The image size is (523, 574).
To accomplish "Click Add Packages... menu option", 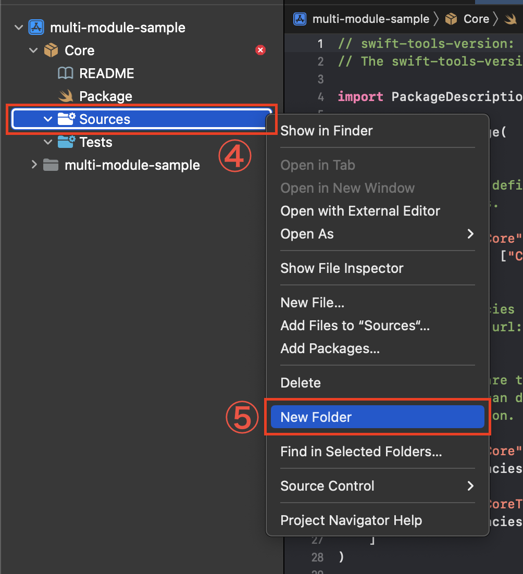I will click(330, 348).
